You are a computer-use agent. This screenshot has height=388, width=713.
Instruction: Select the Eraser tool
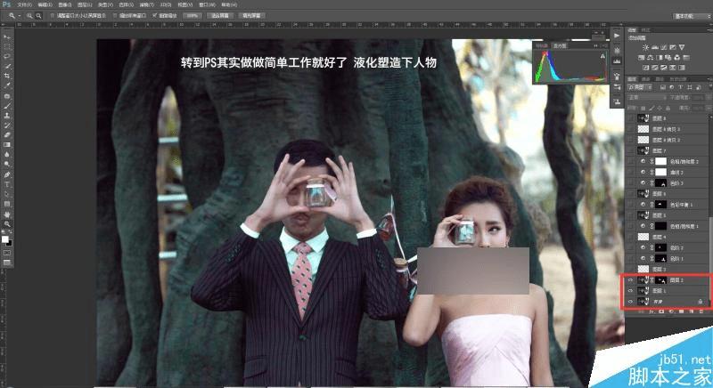[x=7, y=134]
